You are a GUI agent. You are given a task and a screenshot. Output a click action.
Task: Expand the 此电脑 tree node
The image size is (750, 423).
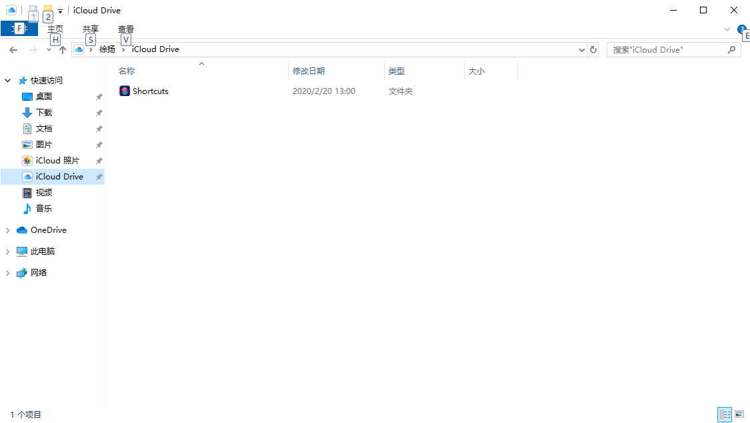click(8, 252)
